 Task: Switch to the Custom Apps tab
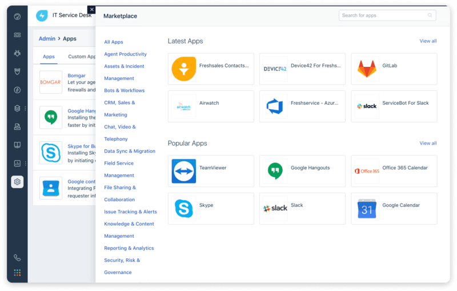(82, 57)
